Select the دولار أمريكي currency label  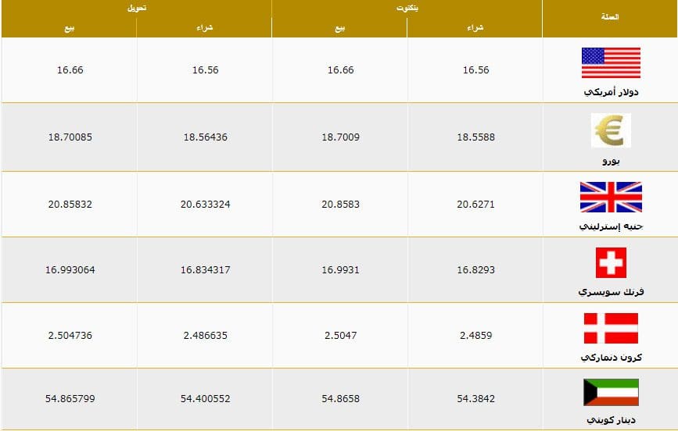pos(611,92)
